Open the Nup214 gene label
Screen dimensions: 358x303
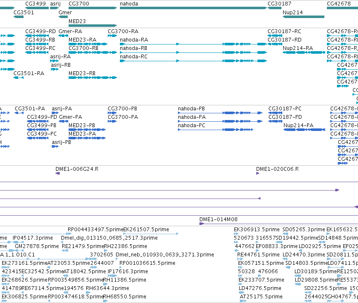[x=293, y=12]
